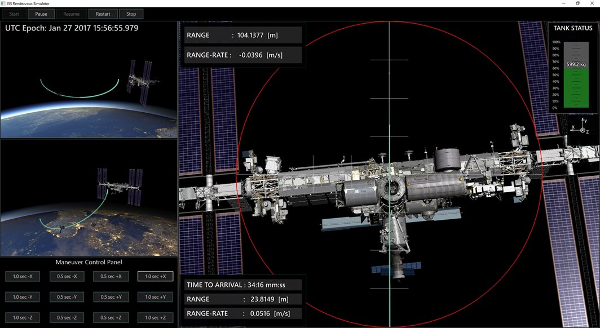Pause the simulation
600x328 pixels.
coord(41,14)
